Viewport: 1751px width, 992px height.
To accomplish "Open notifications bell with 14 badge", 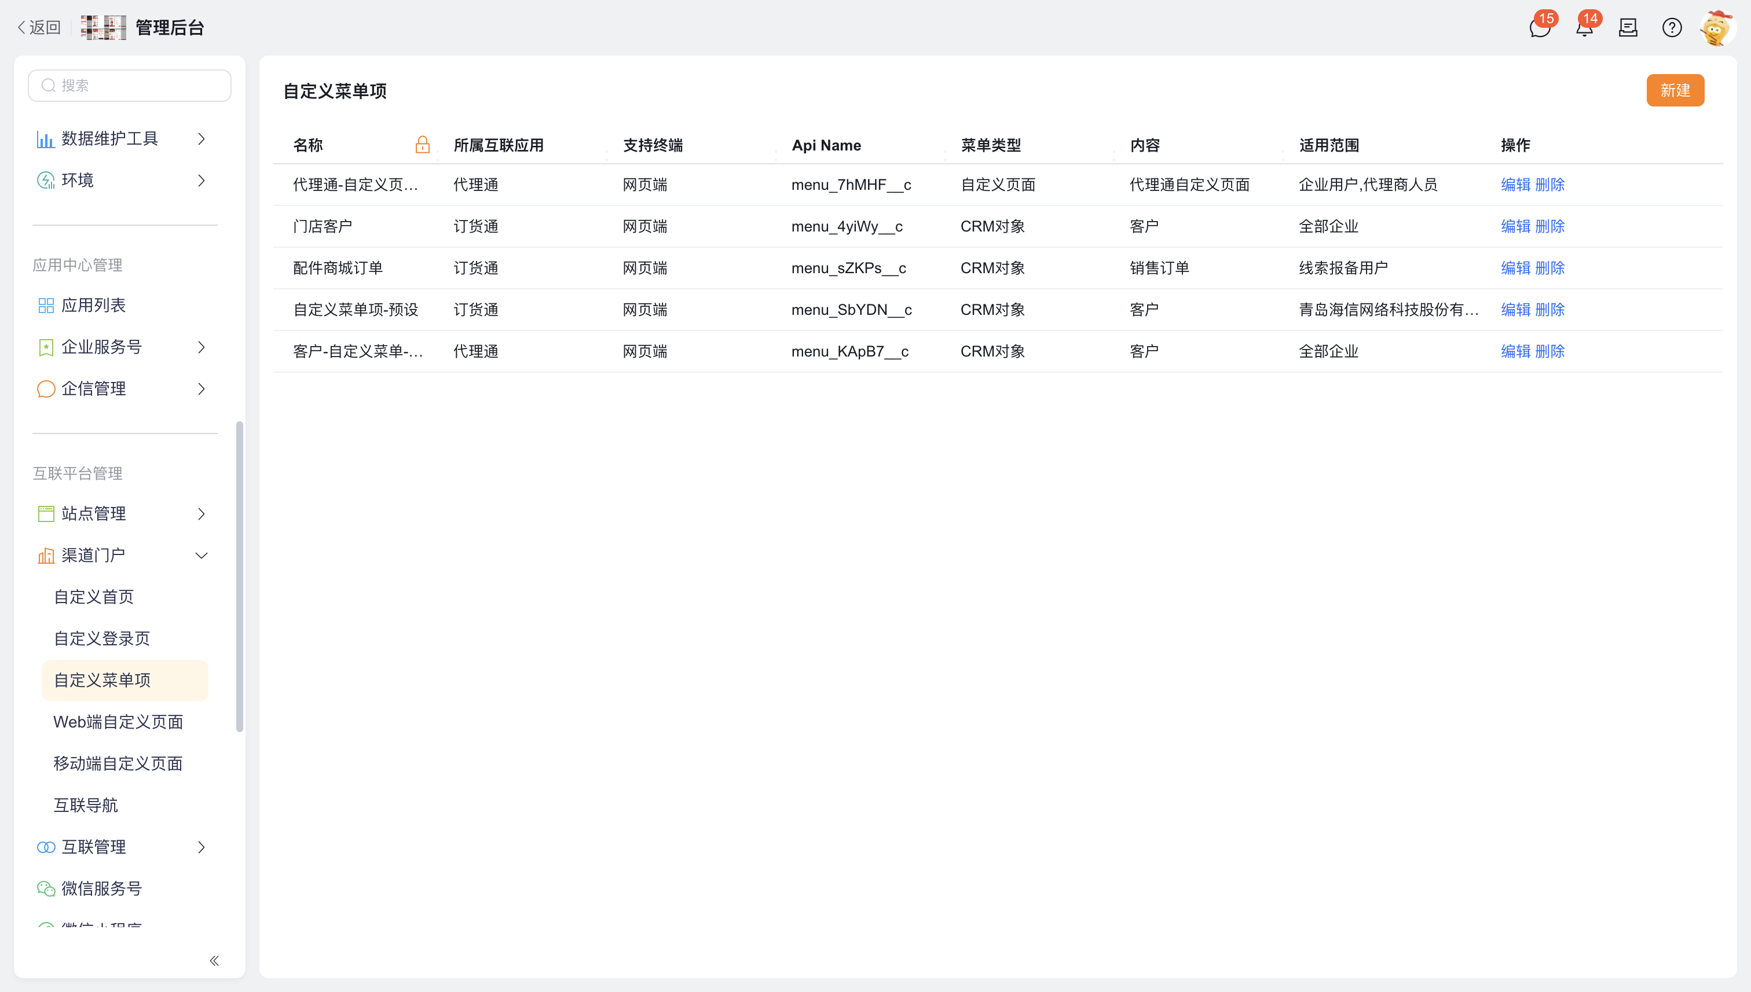I will 1584,28.
